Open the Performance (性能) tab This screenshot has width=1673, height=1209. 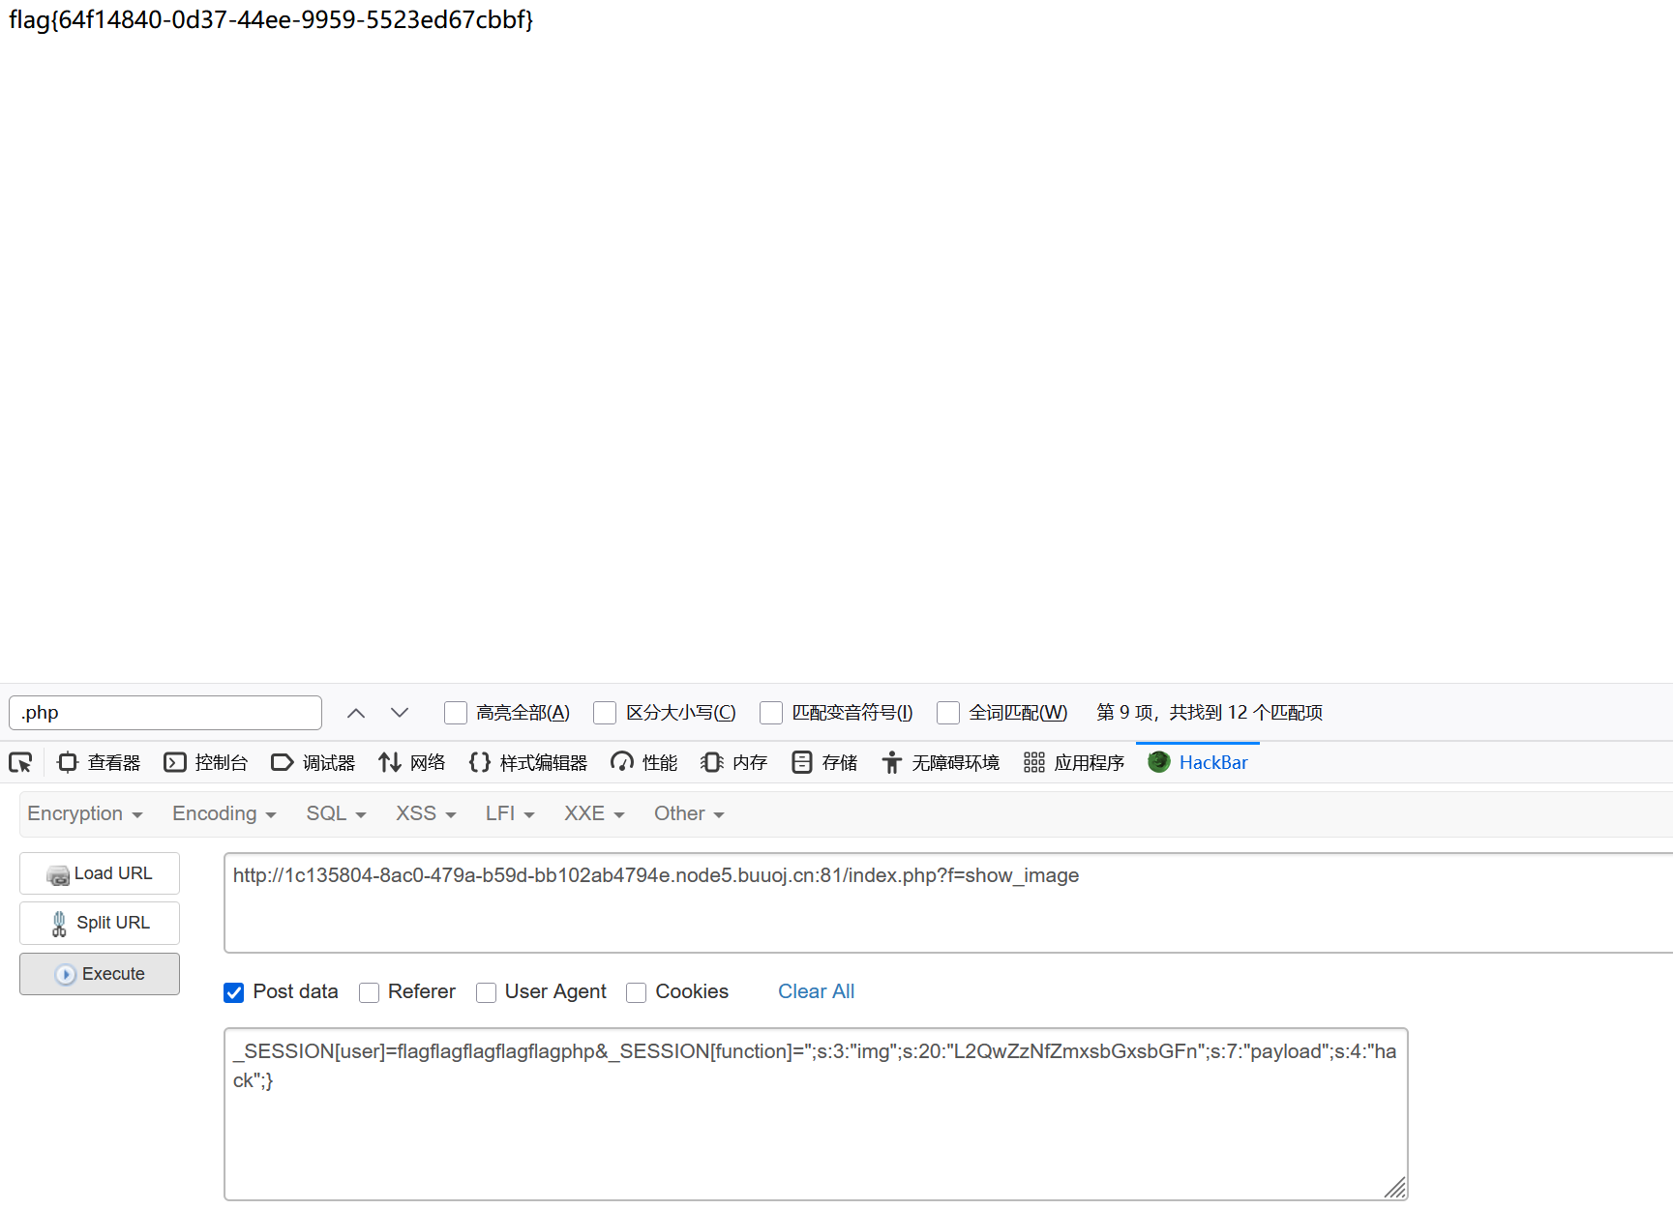click(644, 763)
